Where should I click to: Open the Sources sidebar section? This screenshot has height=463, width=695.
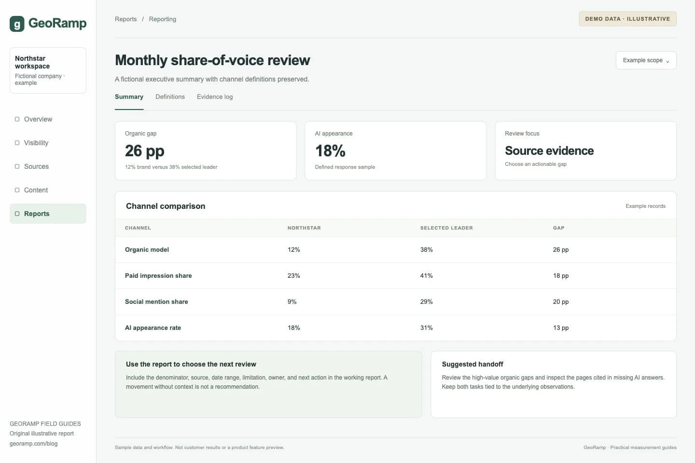coord(48,166)
